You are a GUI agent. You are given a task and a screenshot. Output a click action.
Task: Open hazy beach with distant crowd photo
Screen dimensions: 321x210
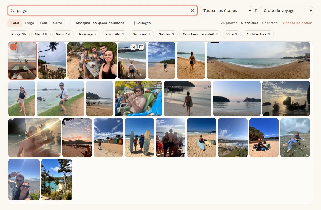pyautogui.click(x=100, y=98)
